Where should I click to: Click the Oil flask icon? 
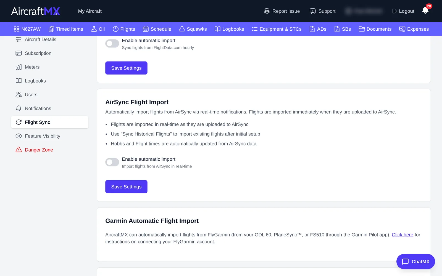[94, 29]
